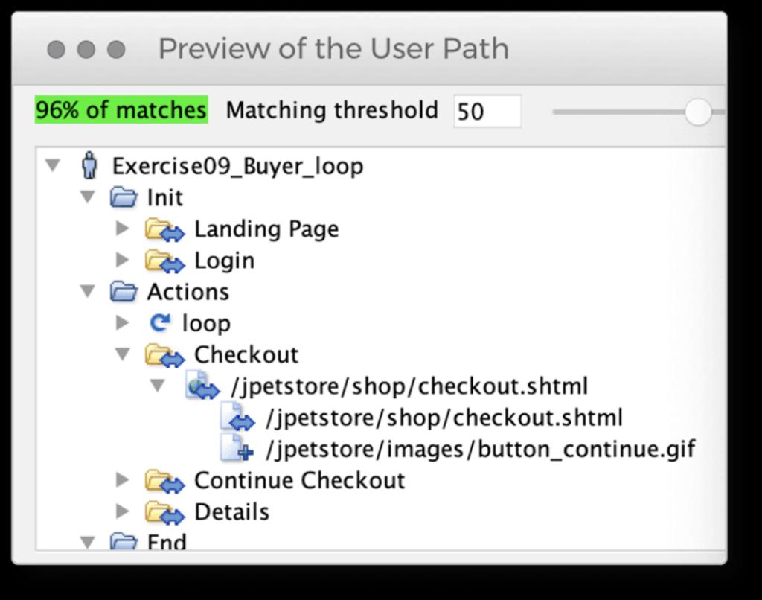Click the Login transaction folder icon
This screenshot has width=762, height=600.
point(164,261)
